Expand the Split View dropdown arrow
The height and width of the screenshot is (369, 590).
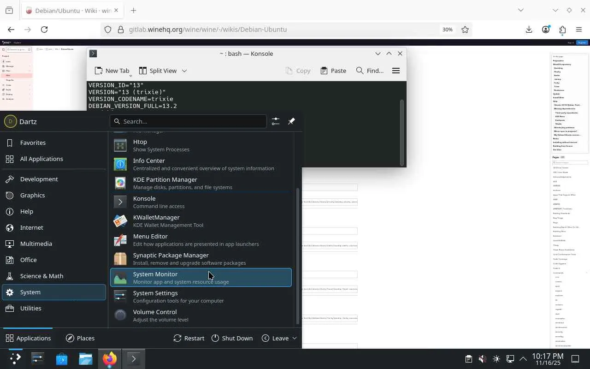pyautogui.click(x=184, y=71)
